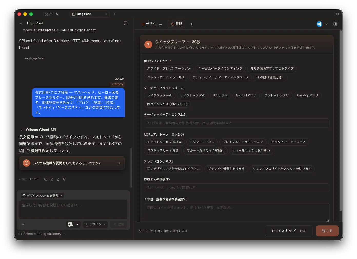Image resolution: width=357 pixels, height=259 pixels.
Task: Open デザインシステムを選択 dropdown
Action: [42, 196]
